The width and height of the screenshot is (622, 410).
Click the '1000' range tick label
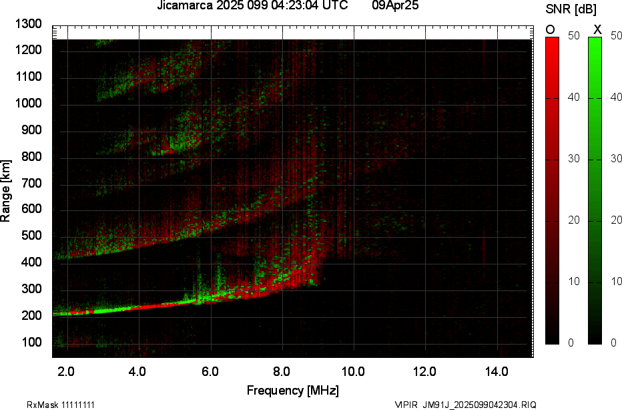click(29, 104)
